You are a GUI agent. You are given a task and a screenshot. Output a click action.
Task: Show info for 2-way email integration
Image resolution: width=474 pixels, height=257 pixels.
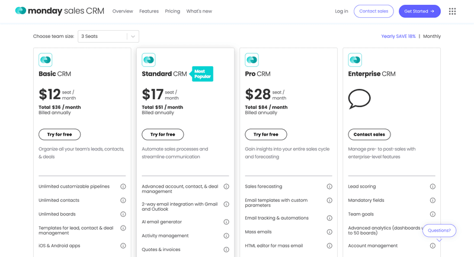click(226, 204)
